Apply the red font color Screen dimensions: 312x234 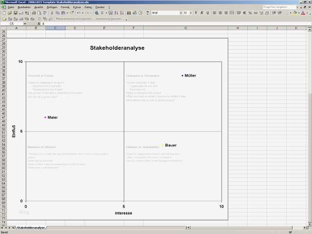(303, 13)
